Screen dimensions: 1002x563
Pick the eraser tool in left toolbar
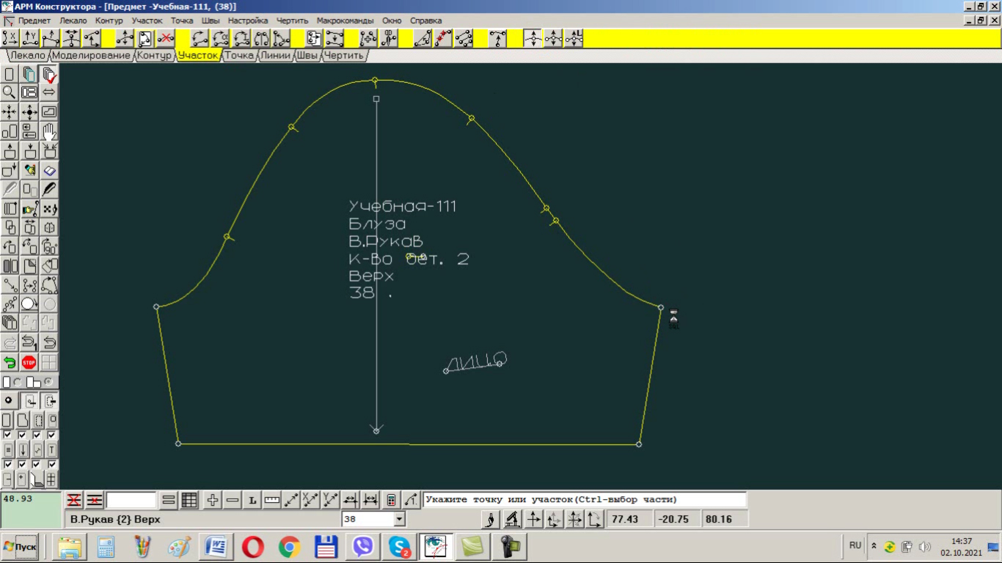49,170
